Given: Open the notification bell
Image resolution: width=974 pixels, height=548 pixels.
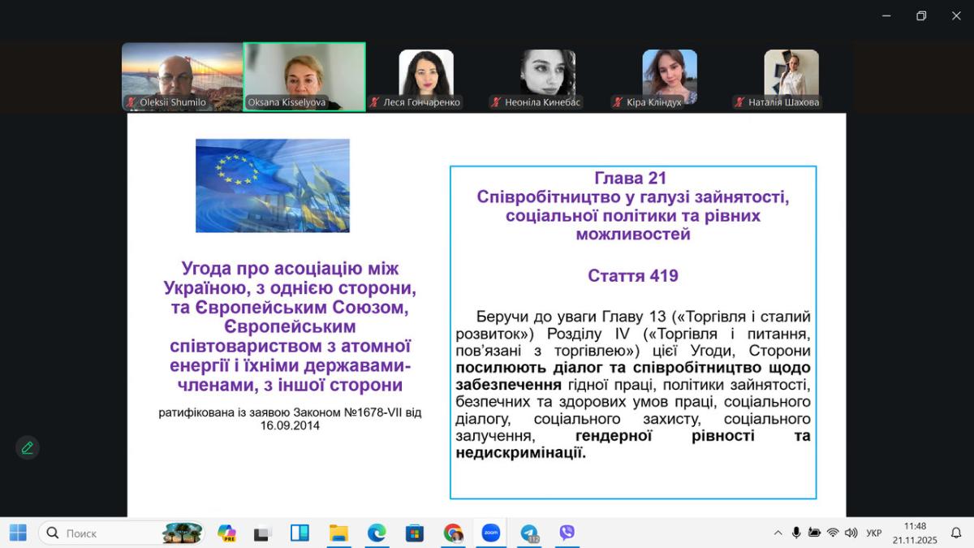Looking at the screenshot, I should point(956,533).
